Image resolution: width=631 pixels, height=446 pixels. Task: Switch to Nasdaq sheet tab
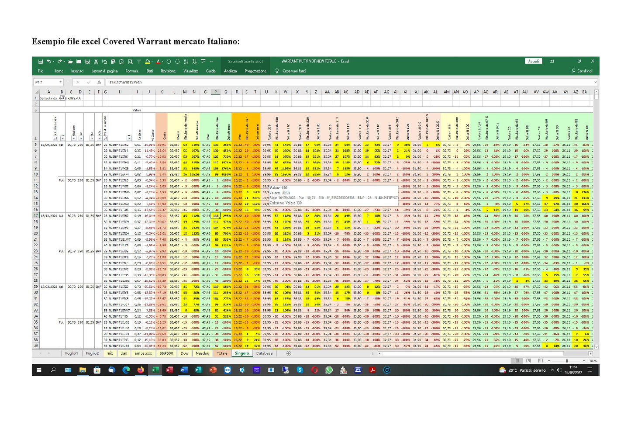click(202, 353)
